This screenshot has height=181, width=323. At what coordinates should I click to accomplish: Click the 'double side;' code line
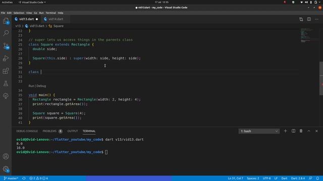click(x=45, y=49)
